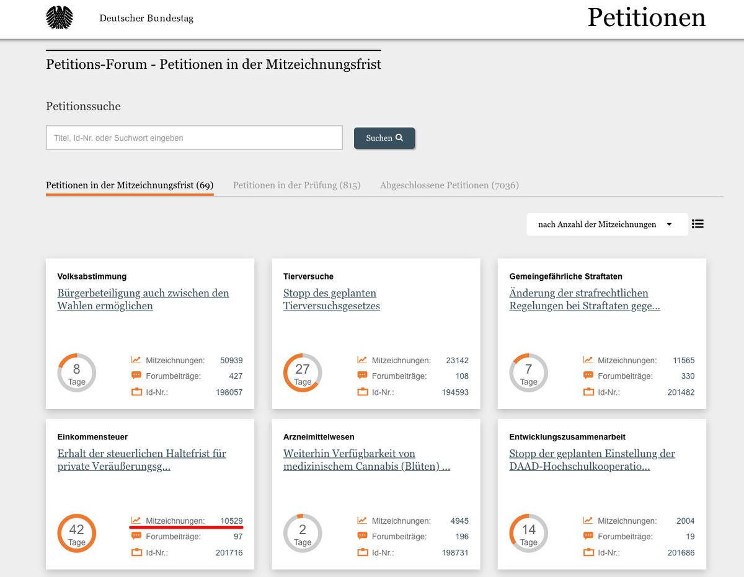Select tab Petitionen in der Mitzeichnungsfrist (69)
Viewport: 744px width, 577px height.
click(x=130, y=185)
